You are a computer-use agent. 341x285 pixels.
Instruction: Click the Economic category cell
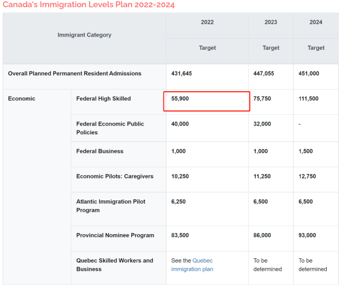click(21, 99)
